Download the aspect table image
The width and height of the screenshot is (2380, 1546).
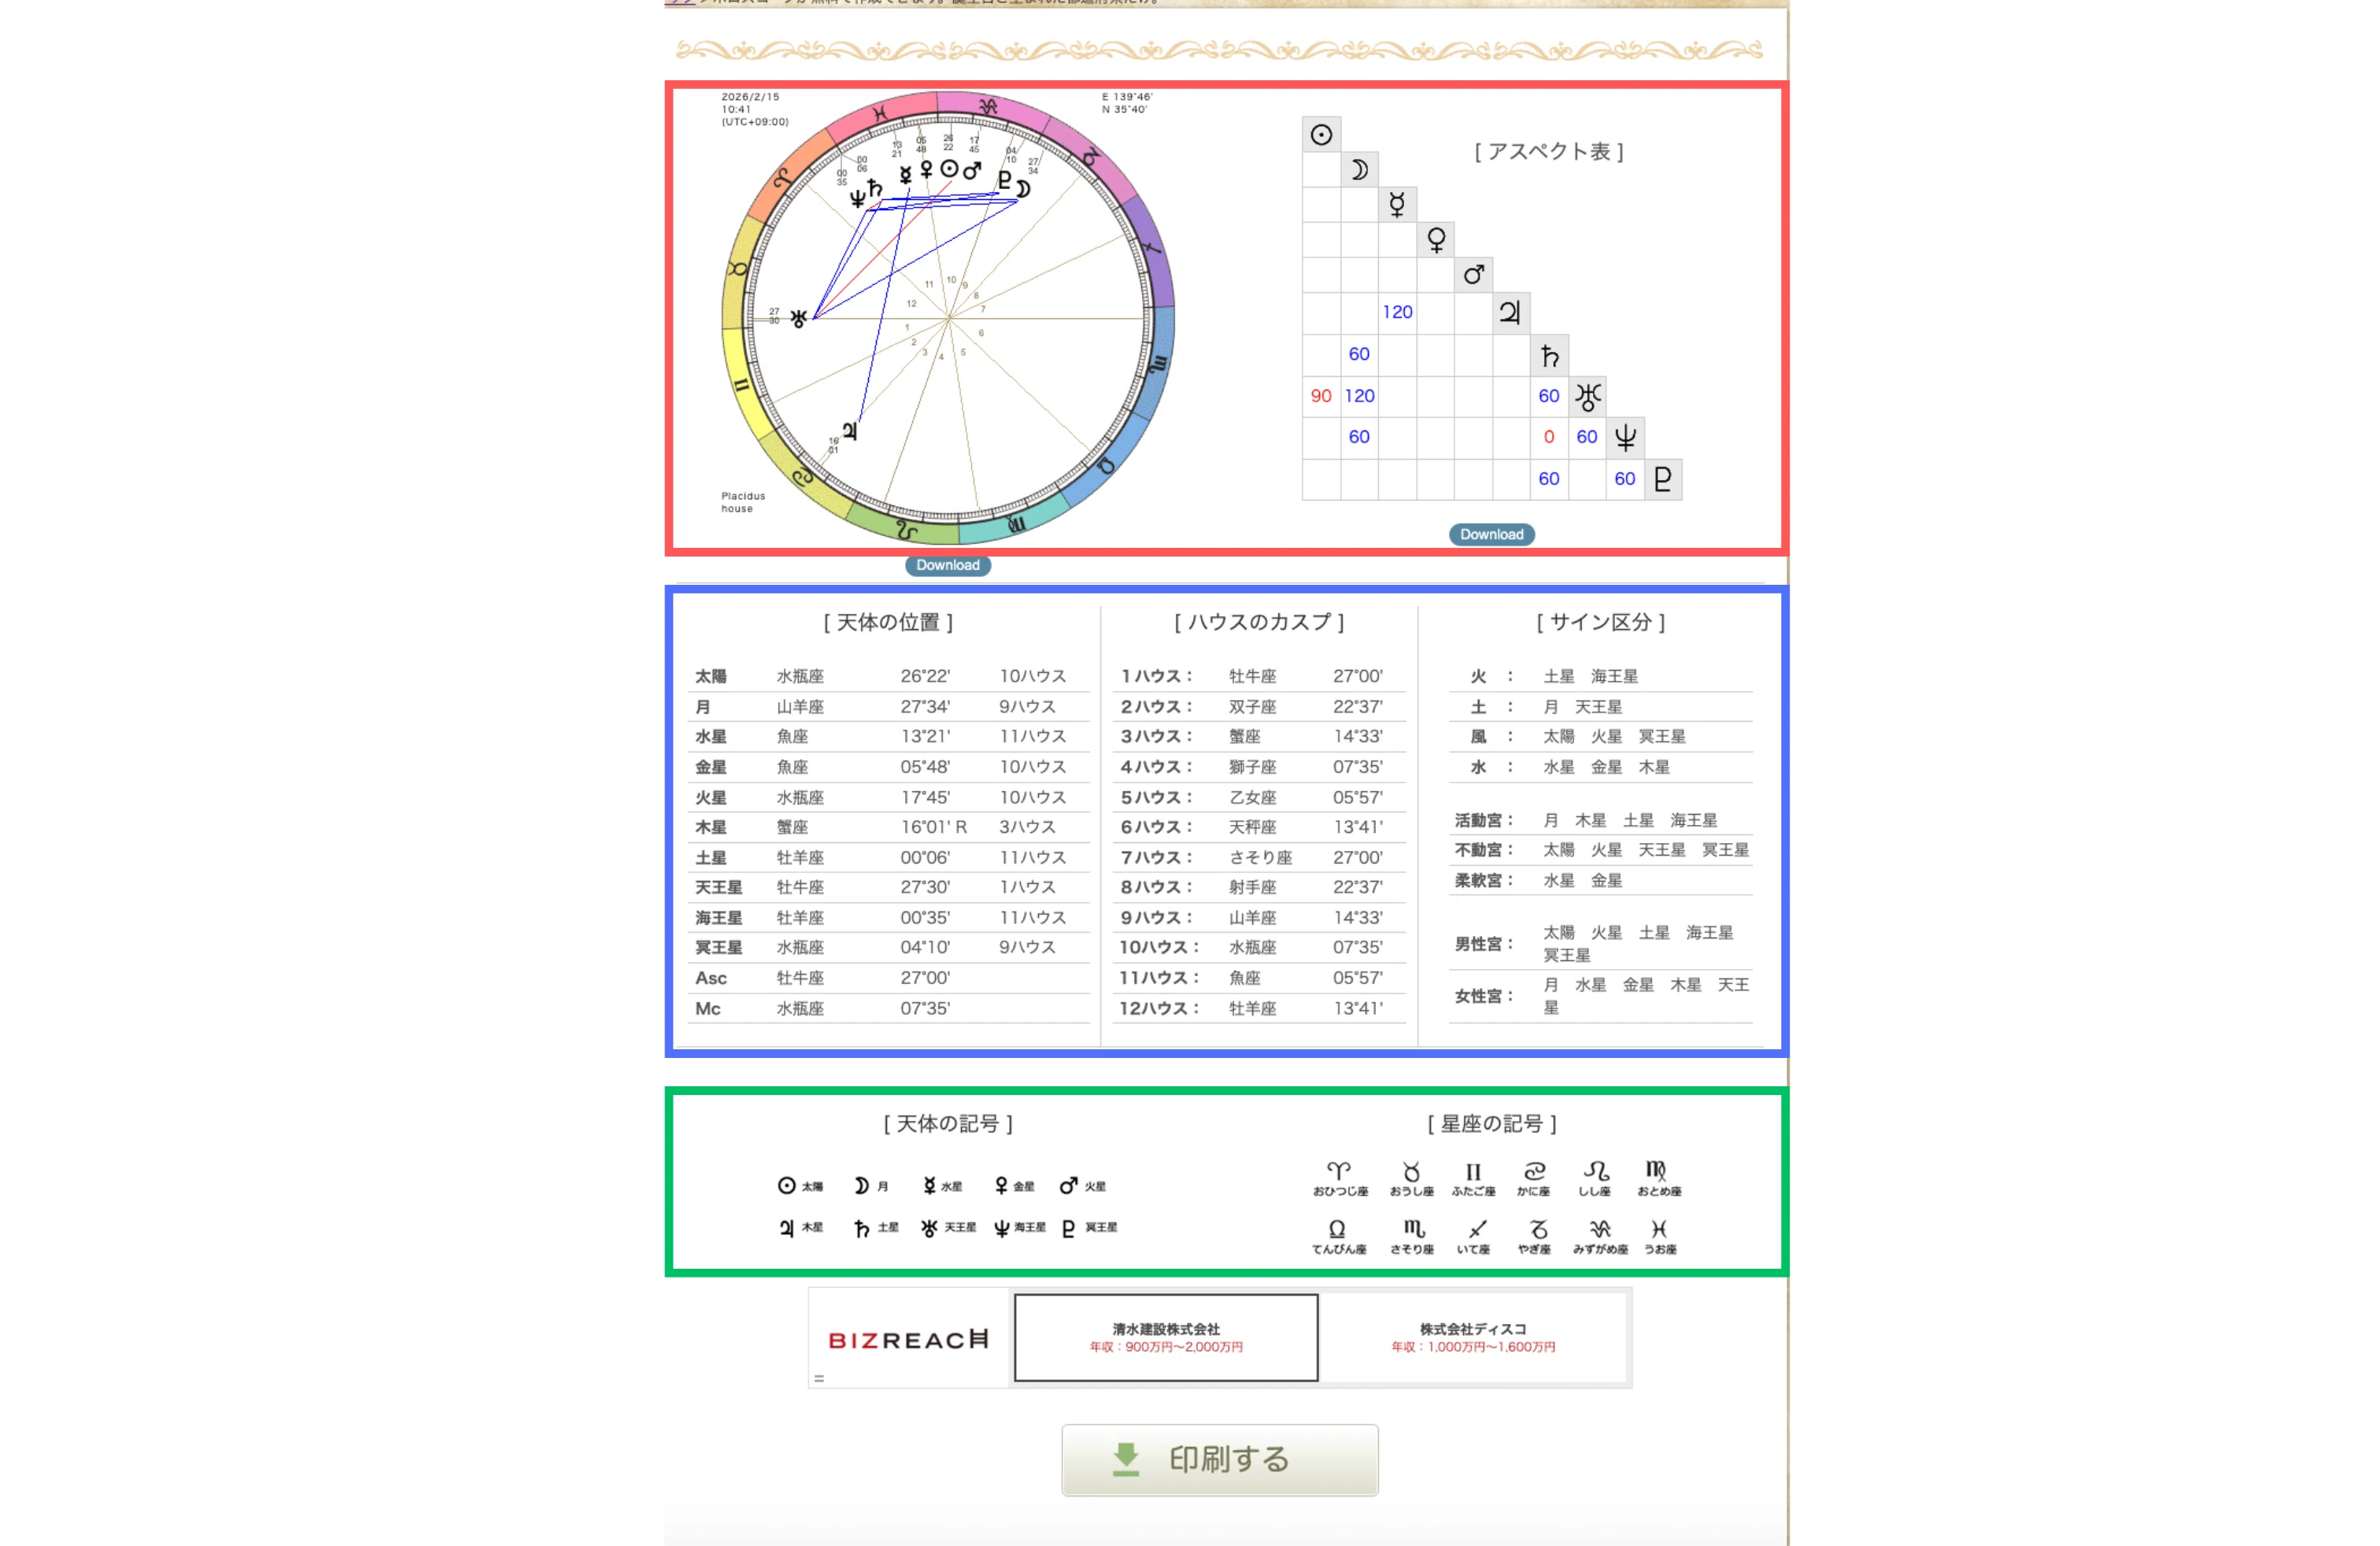click(x=1491, y=534)
